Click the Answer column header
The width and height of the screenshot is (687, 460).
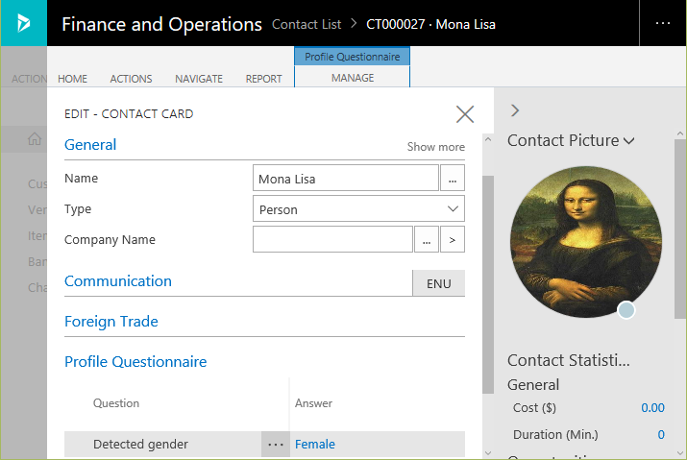[x=313, y=403]
